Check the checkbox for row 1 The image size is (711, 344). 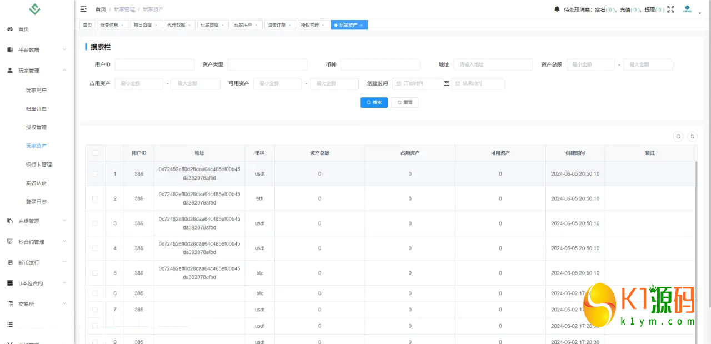pos(95,174)
